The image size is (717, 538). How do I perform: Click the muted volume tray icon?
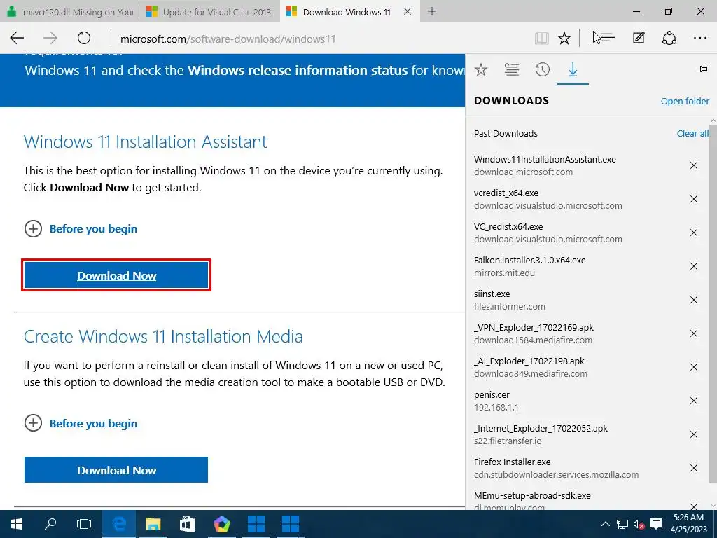pos(639,524)
